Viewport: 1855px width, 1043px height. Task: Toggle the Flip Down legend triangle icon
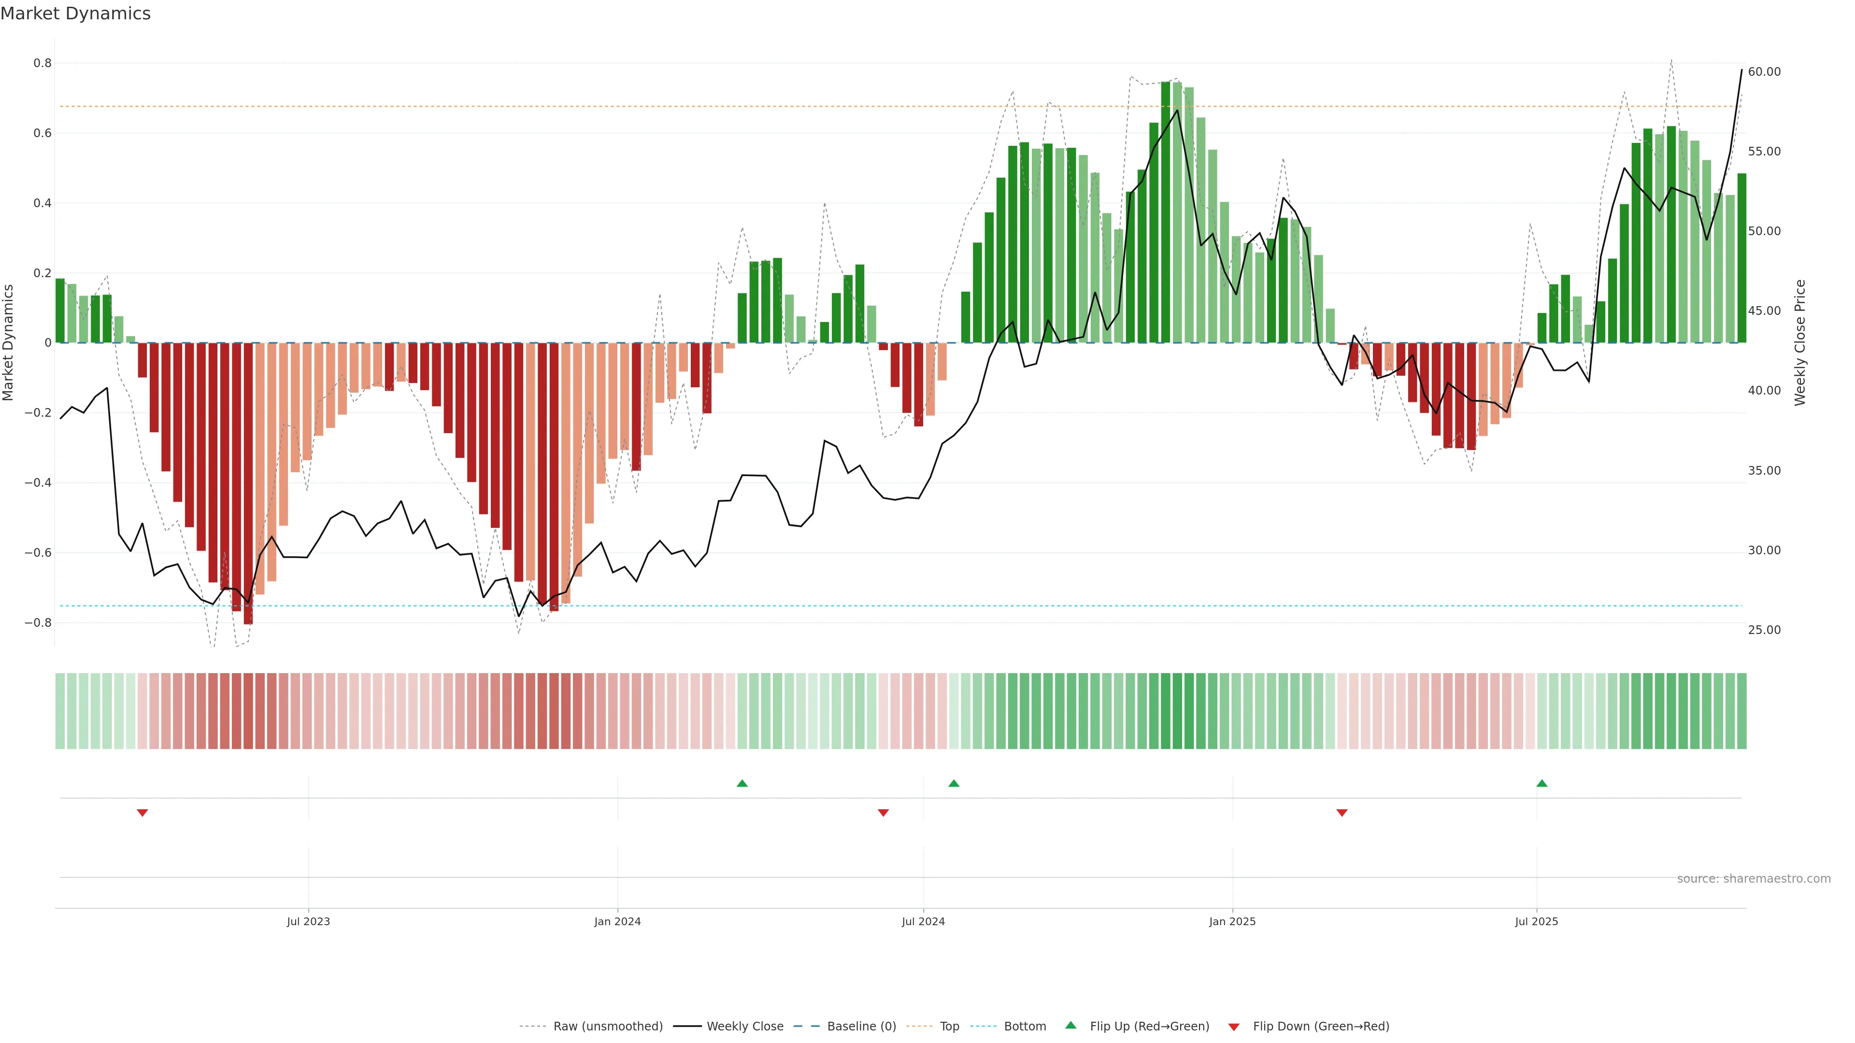(1234, 1027)
